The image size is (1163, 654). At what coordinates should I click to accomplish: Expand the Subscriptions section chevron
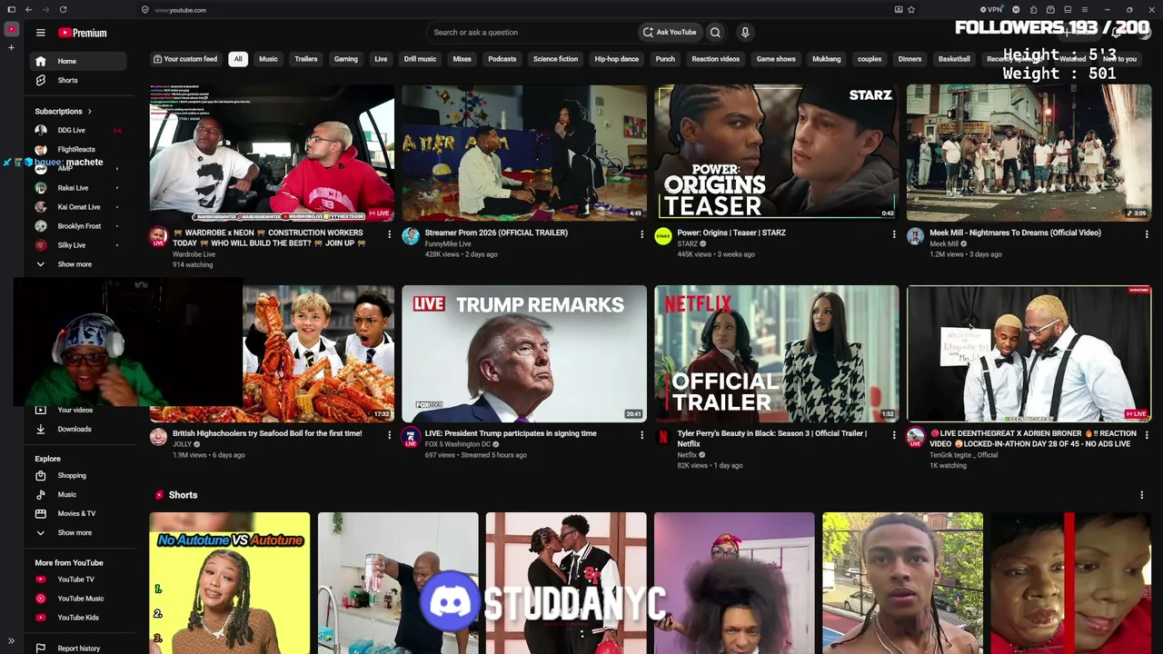click(x=89, y=112)
